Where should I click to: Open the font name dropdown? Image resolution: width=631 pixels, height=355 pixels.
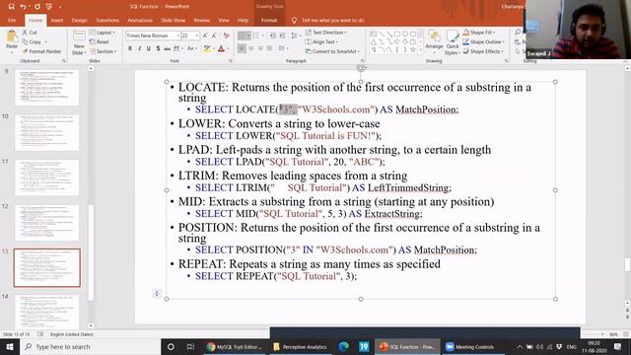(177, 35)
